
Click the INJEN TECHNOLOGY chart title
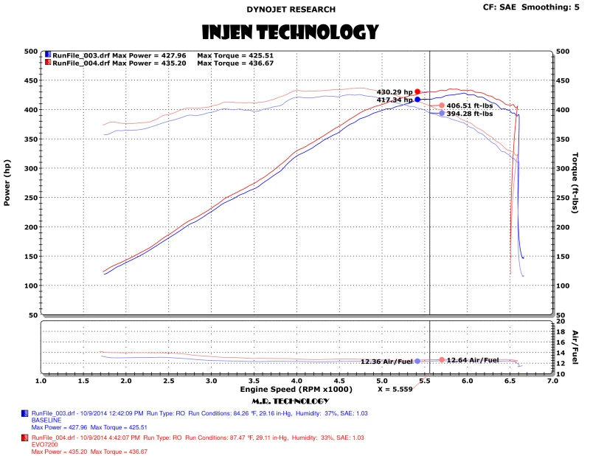(290, 32)
